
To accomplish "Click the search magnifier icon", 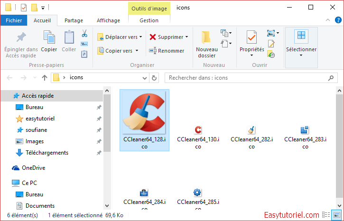I will 331,78.
